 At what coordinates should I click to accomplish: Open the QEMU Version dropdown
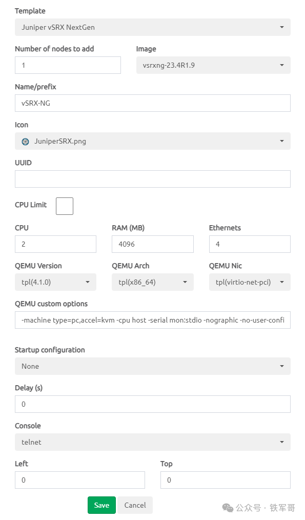tap(55, 282)
